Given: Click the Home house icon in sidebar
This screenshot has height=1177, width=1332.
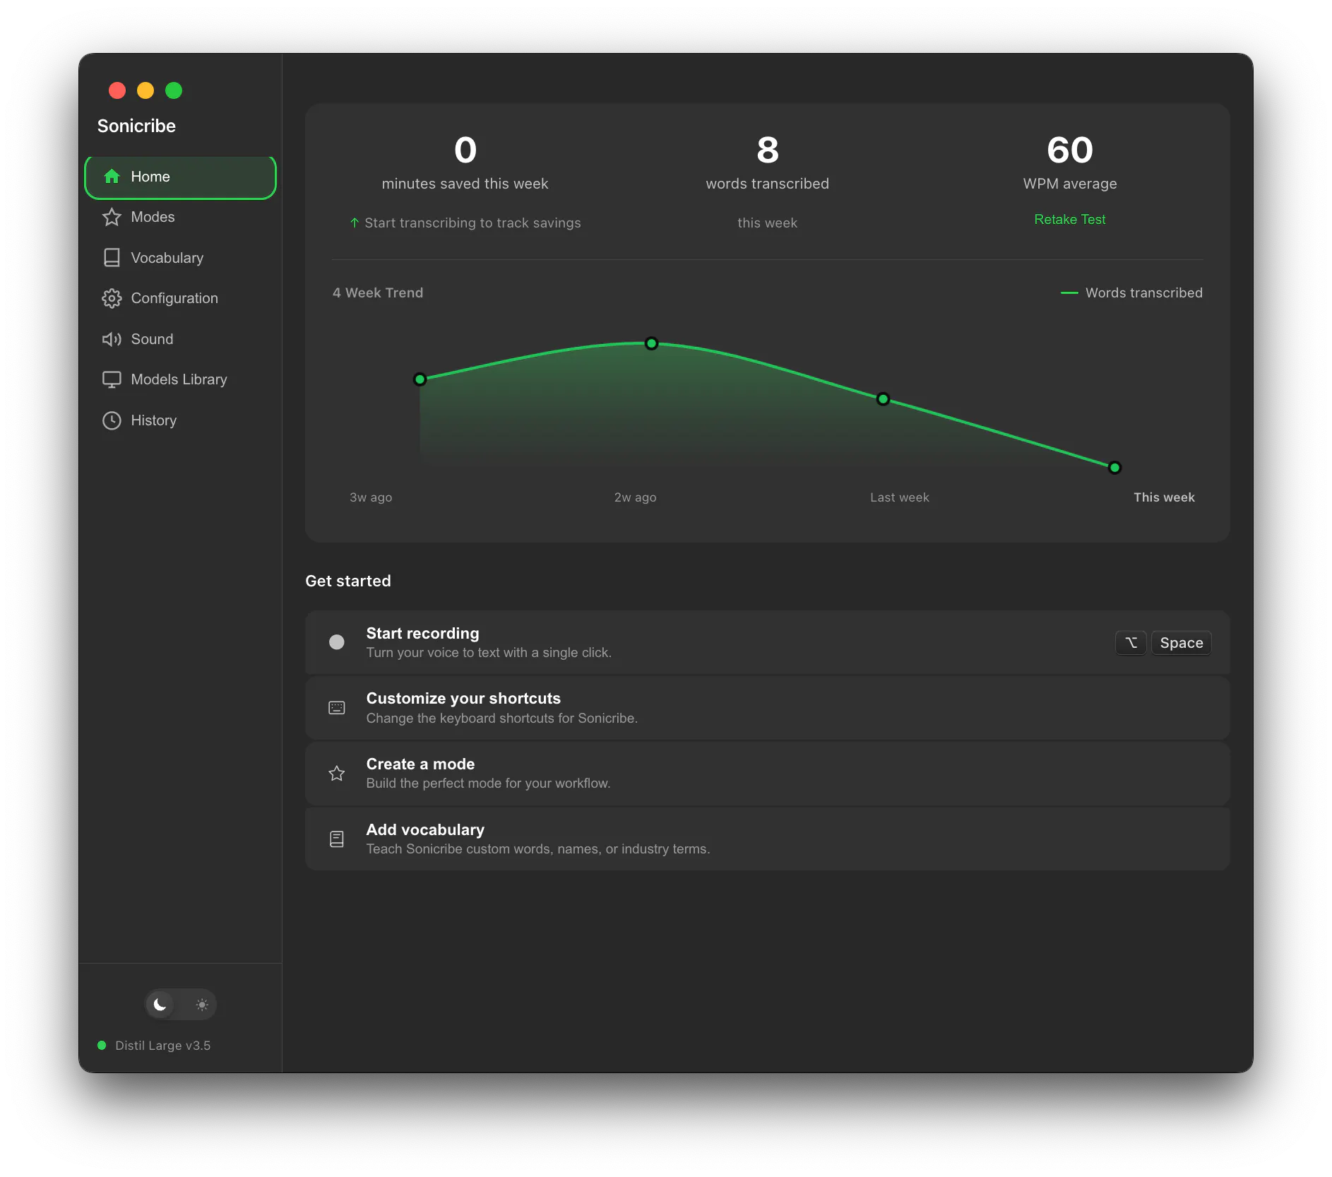Looking at the screenshot, I should point(112,177).
